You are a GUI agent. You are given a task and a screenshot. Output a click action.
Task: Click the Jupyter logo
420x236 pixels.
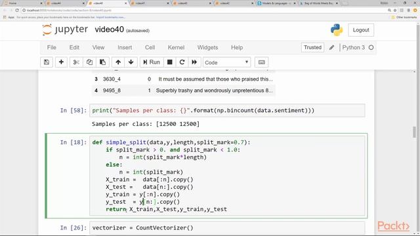coord(65,29)
